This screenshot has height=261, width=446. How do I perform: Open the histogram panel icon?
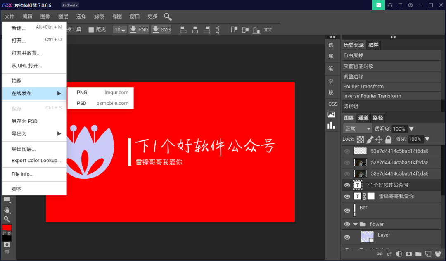pos(332,125)
